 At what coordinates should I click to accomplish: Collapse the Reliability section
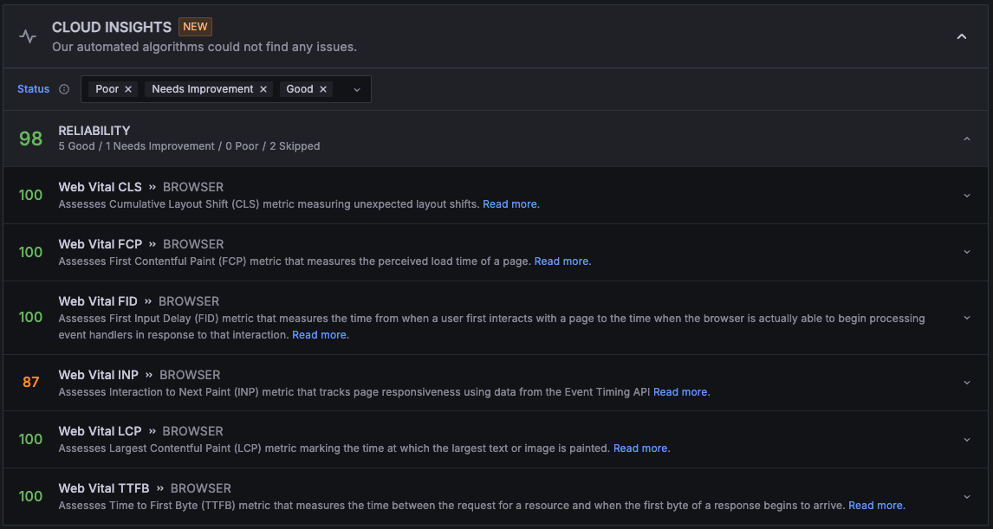tap(967, 139)
